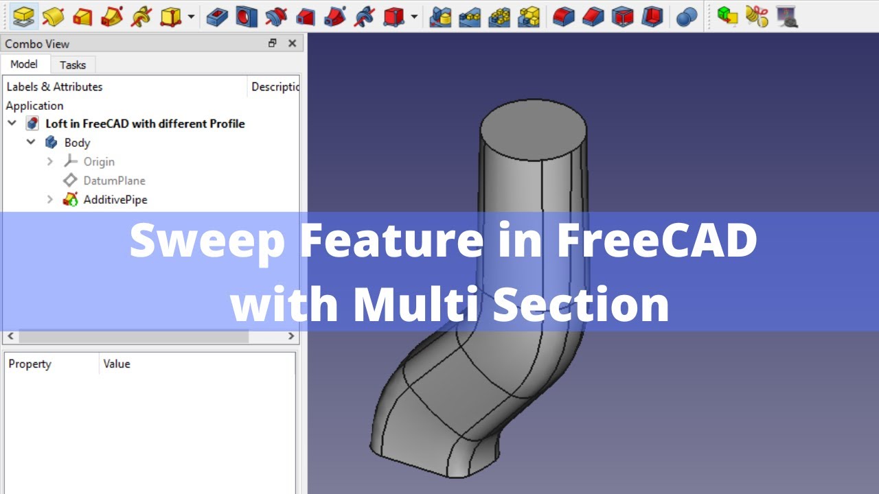Screen dimensions: 879x494
Task: Select the AdditivePipe item in the tree
Action: coord(115,200)
